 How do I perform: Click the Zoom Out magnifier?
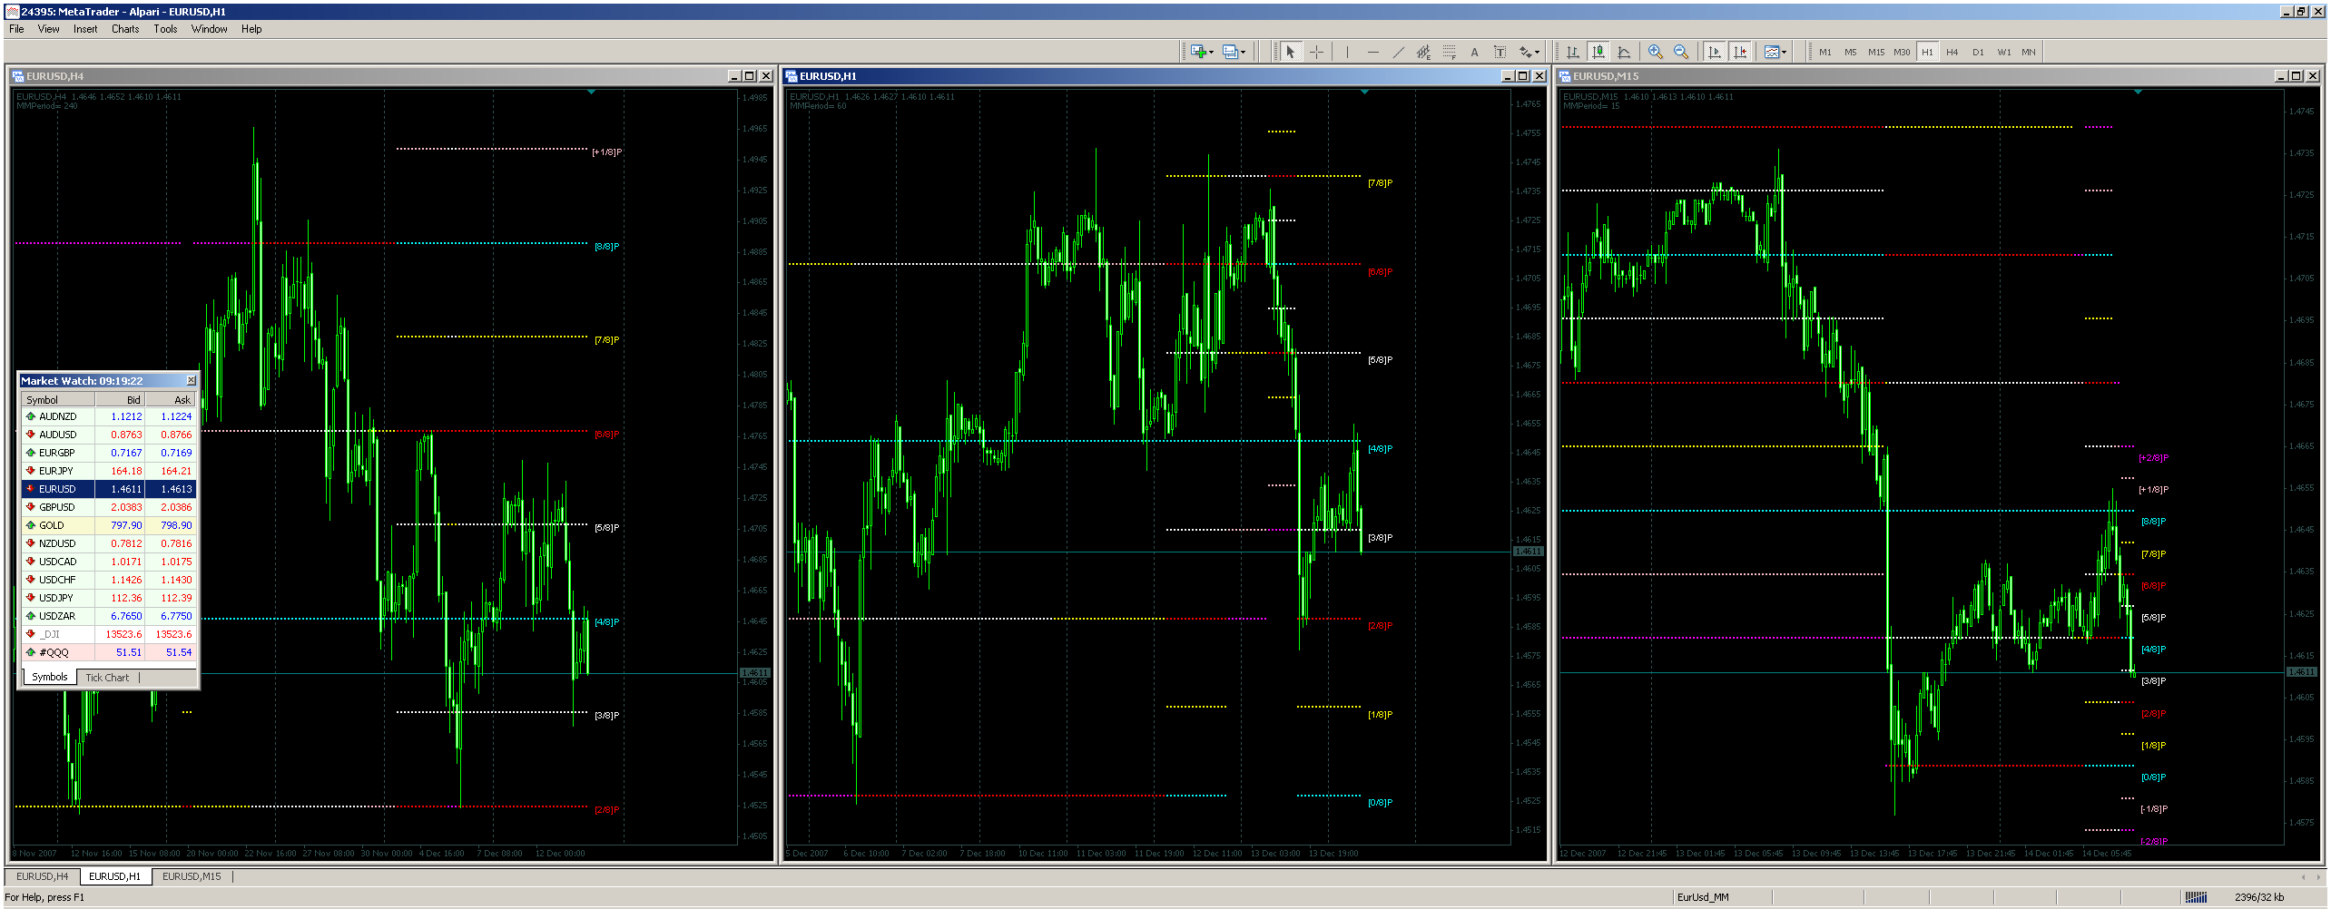click(x=1681, y=52)
